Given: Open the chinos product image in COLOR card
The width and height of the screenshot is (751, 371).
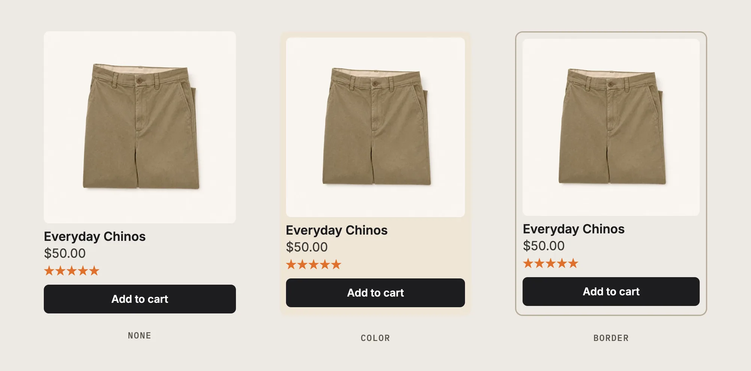Looking at the screenshot, I should click(x=375, y=127).
